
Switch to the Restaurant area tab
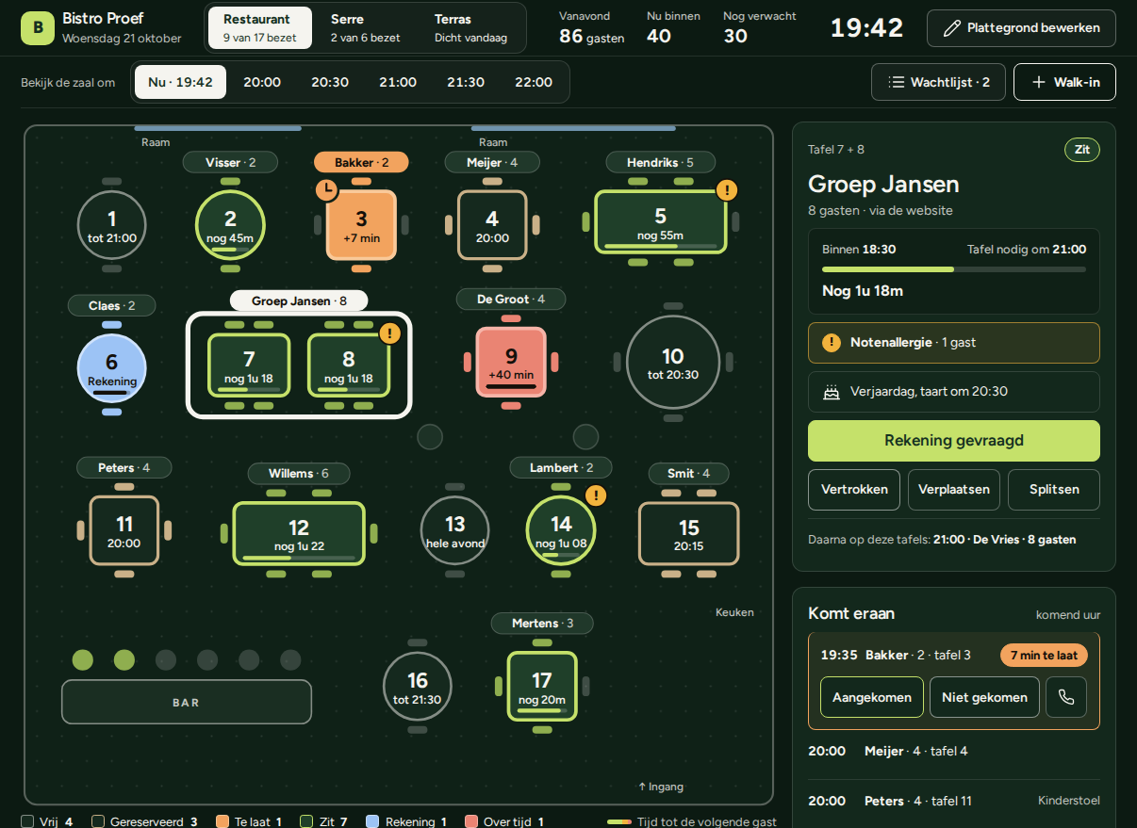pos(262,28)
